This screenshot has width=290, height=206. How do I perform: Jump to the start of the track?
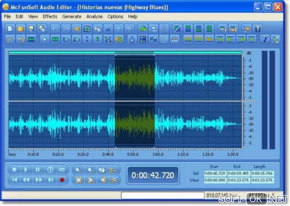click(14, 180)
